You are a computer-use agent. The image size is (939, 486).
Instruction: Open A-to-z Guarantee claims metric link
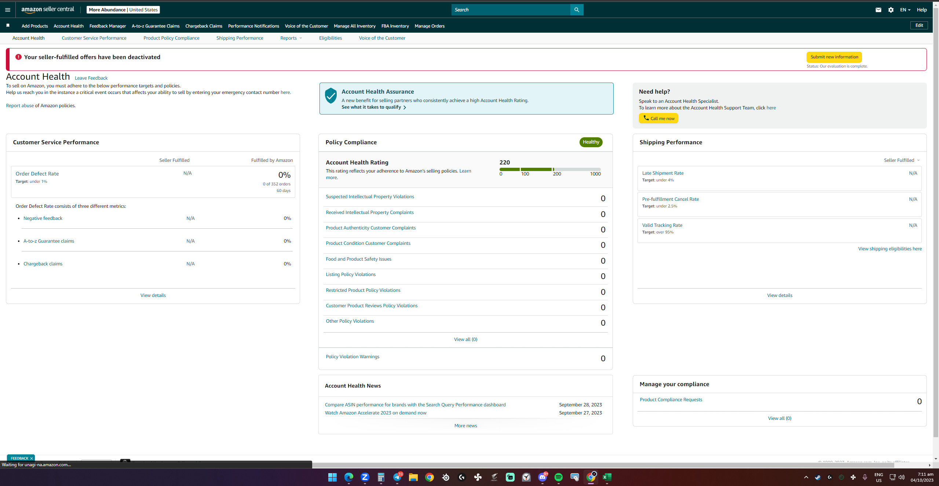click(49, 241)
